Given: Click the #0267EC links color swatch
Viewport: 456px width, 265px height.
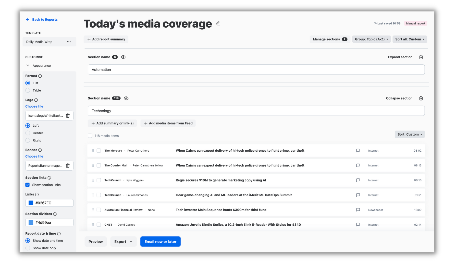Looking at the screenshot, I should click(31, 203).
